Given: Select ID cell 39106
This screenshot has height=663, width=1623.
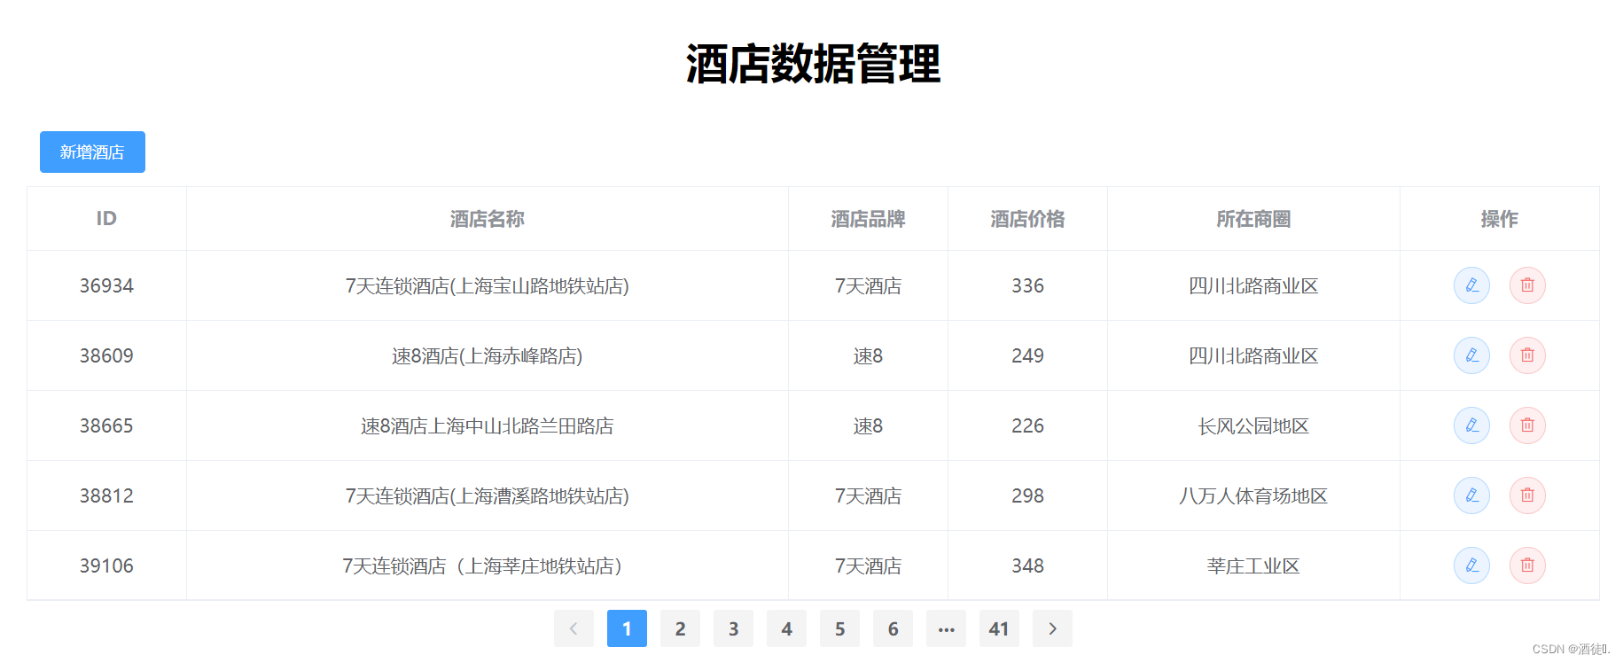Looking at the screenshot, I should (x=106, y=565).
